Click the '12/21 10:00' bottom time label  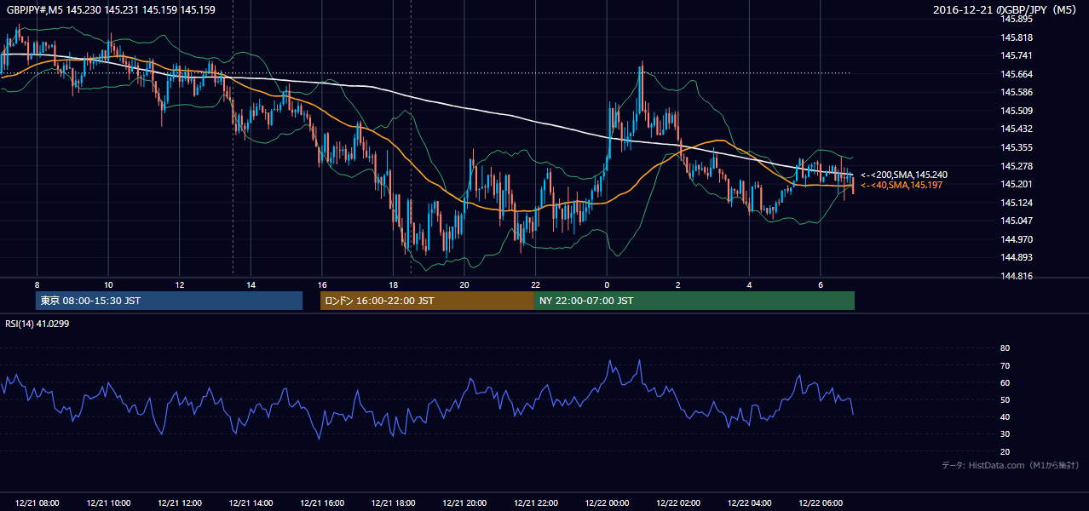coord(108,503)
